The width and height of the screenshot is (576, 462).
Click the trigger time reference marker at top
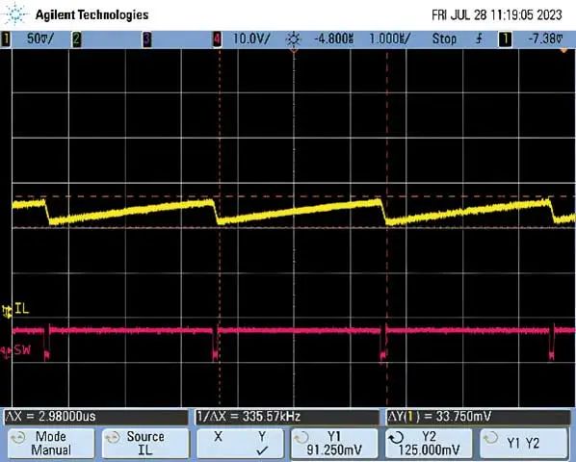tap(294, 51)
